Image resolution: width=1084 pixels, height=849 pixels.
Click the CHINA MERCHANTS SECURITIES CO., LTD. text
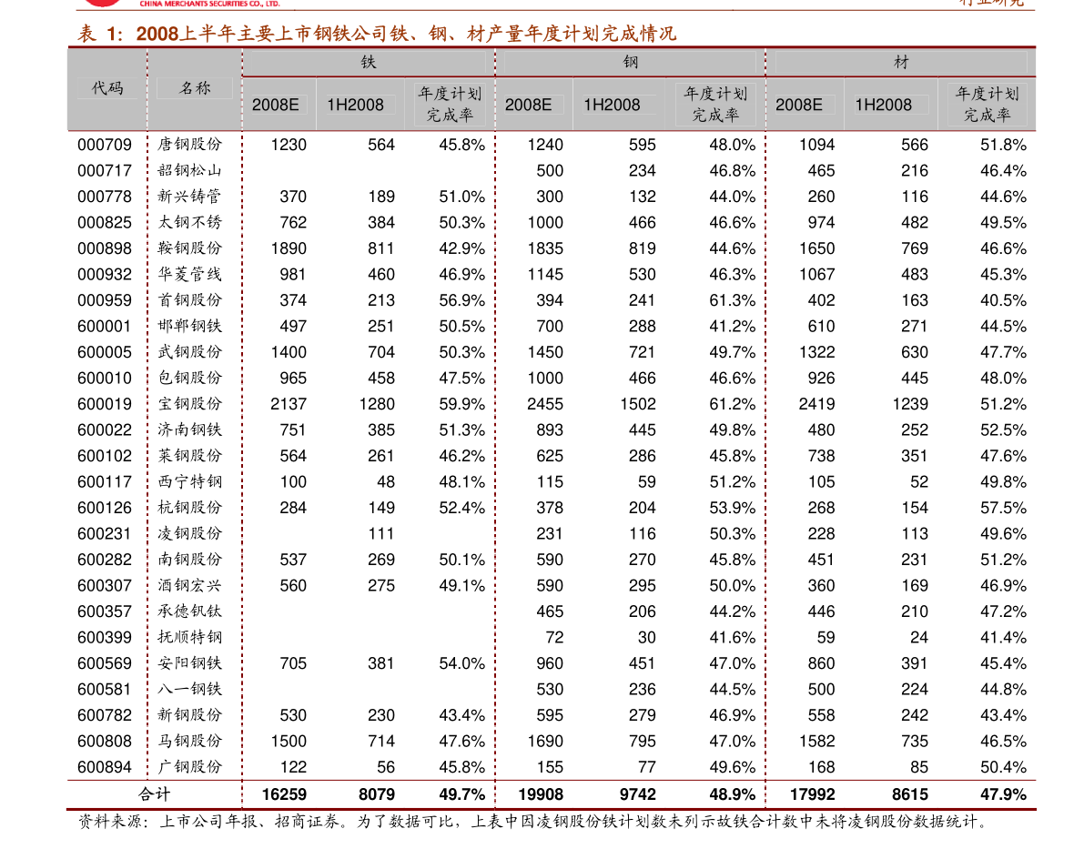[x=211, y=5]
